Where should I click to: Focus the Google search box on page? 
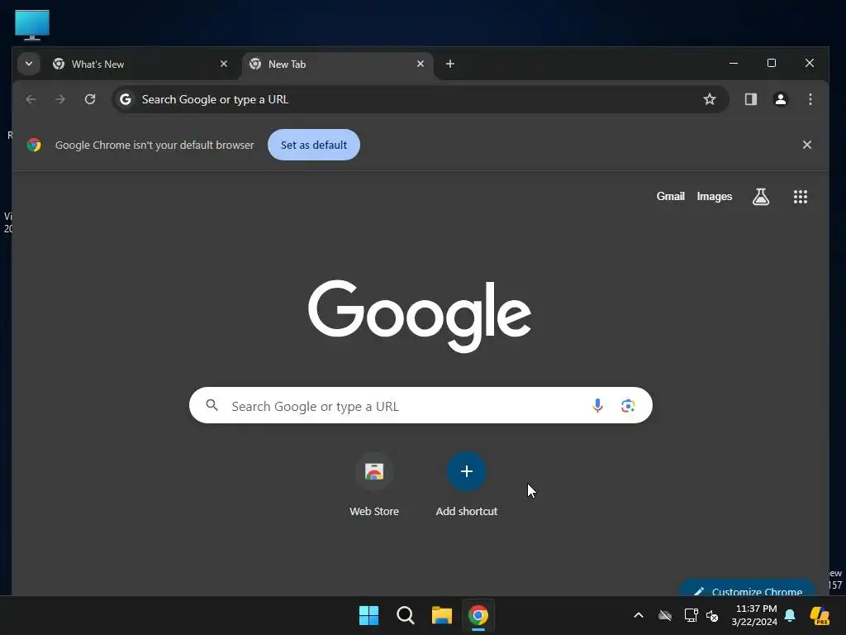pyautogui.click(x=421, y=405)
